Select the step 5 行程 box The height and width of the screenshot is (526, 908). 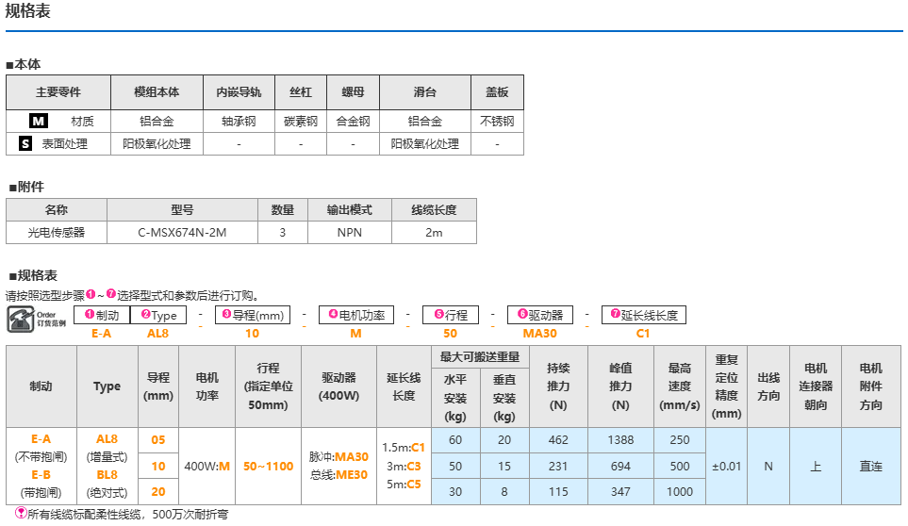[x=450, y=316]
